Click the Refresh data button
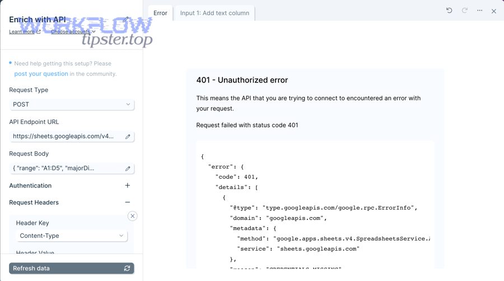The width and height of the screenshot is (504, 281). click(71, 268)
